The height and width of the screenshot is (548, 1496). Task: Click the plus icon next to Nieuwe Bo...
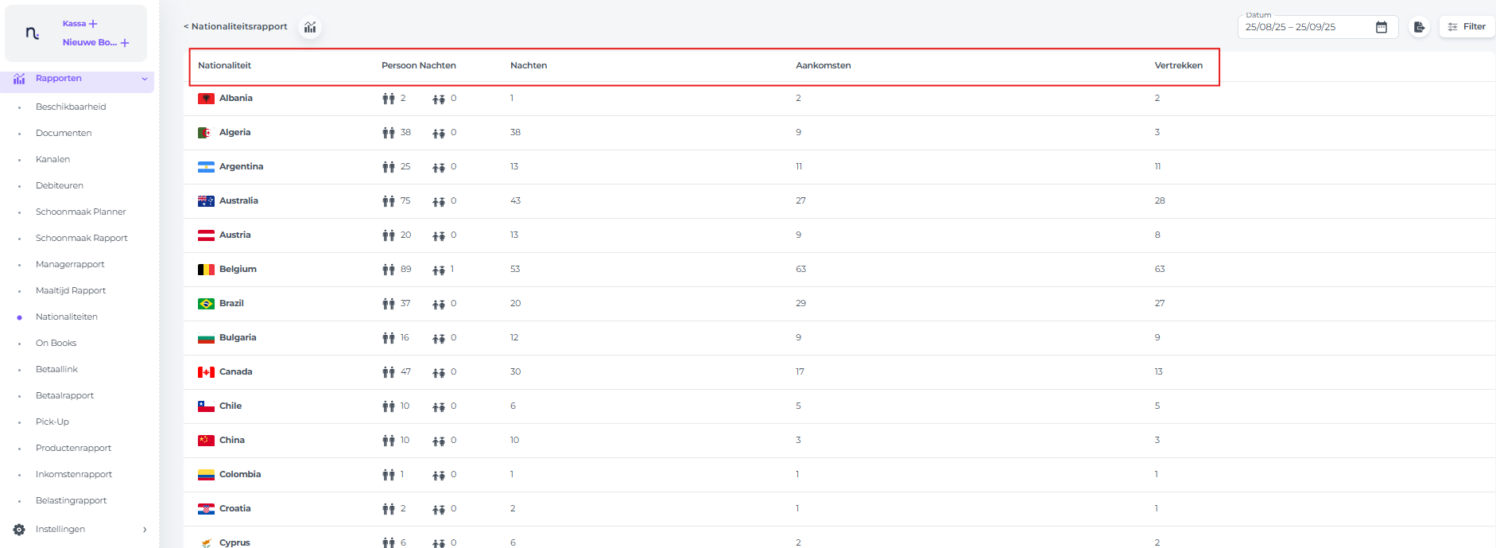tap(125, 43)
